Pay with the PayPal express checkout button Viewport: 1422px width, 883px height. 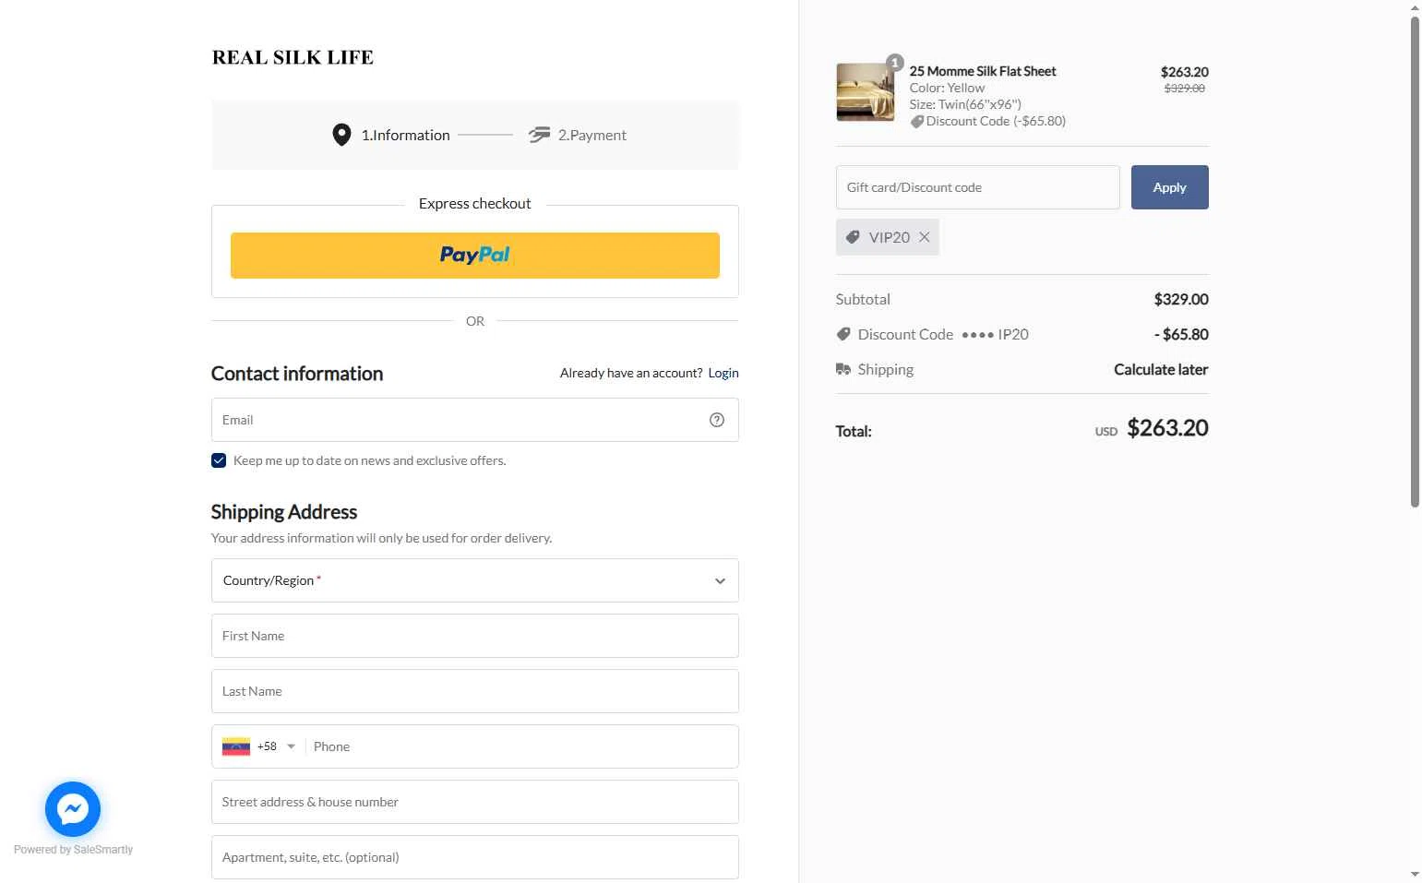coord(475,256)
